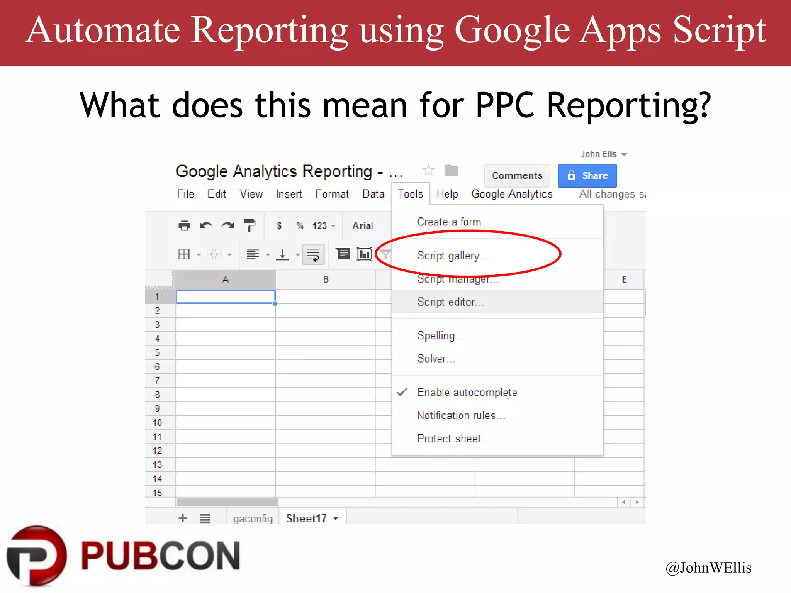Open the Sheet17 tab dropdown arrow

[336, 518]
